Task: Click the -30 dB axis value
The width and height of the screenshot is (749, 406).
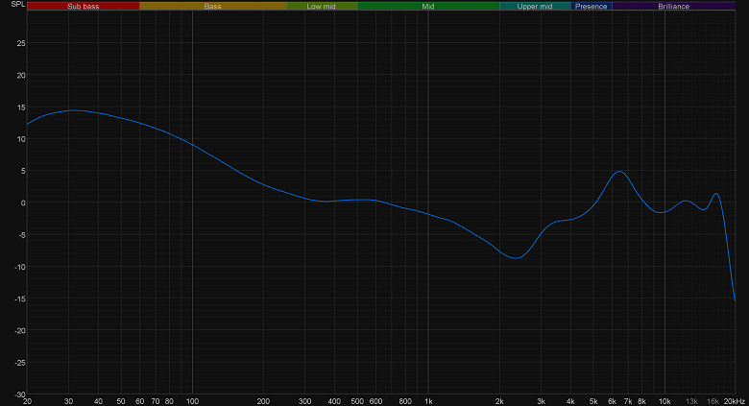Action: point(19,394)
